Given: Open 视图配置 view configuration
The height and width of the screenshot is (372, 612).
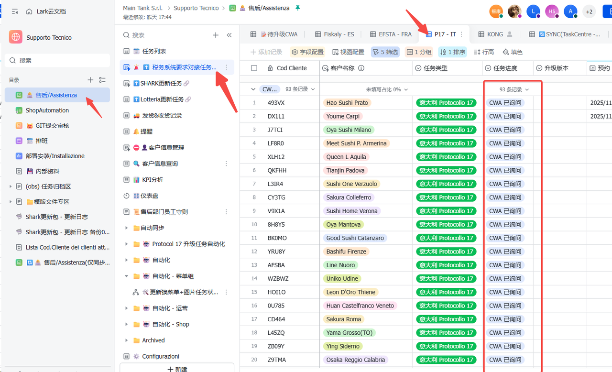Looking at the screenshot, I should pyautogui.click(x=348, y=52).
